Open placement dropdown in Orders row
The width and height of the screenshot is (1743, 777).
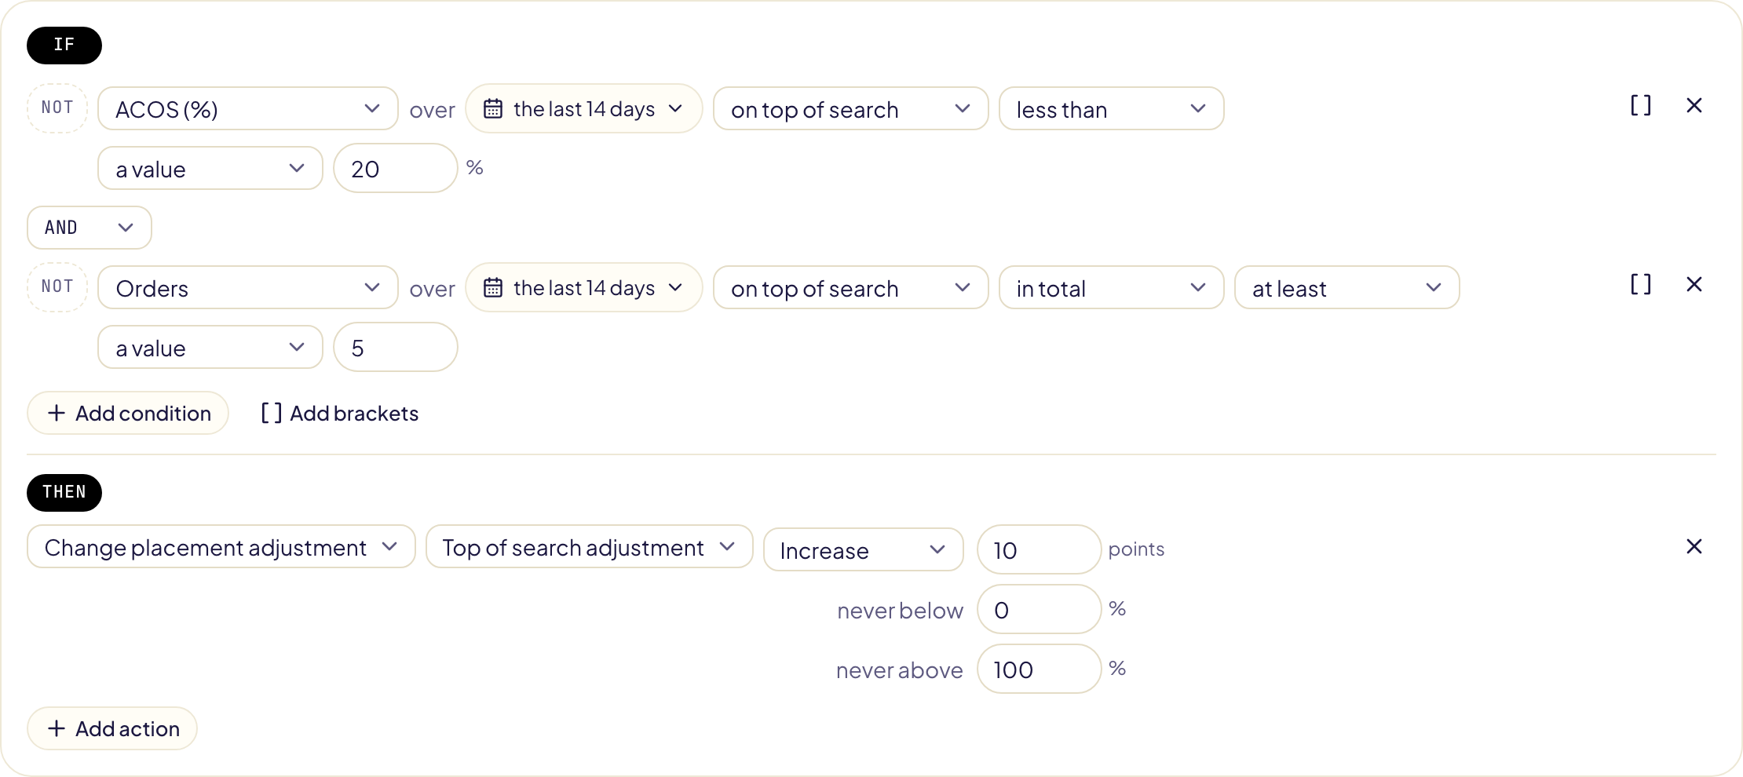coord(851,288)
